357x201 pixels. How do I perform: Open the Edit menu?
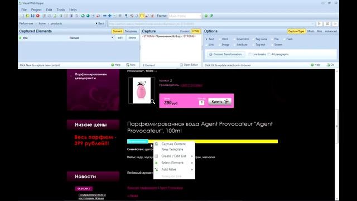pyautogui.click(x=49, y=10)
